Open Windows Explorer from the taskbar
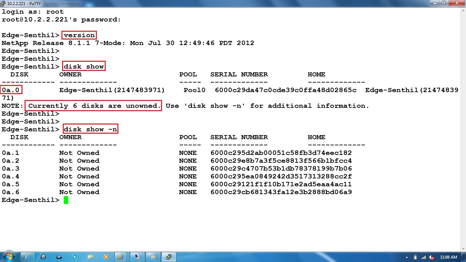Viewport: 466px width, 262px height. coord(90,257)
